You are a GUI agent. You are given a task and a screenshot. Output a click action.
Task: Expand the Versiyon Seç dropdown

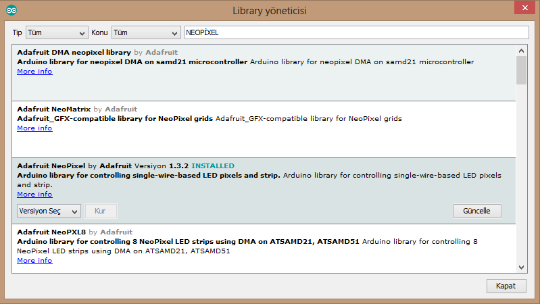[49, 211]
